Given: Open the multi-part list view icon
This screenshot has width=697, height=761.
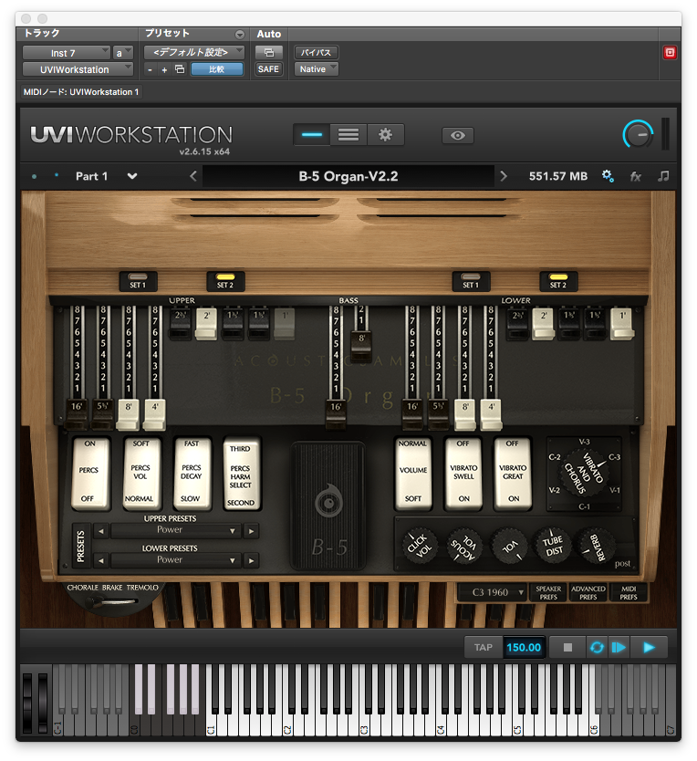Looking at the screenshot, I should coord(348,134).
